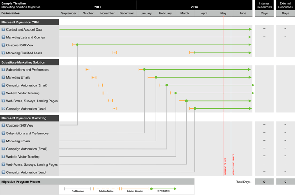
Task: Click the Campaign Automation (Lead) icon under Microsoft Dynamics Marketing
Action: (x=3, y=172)
